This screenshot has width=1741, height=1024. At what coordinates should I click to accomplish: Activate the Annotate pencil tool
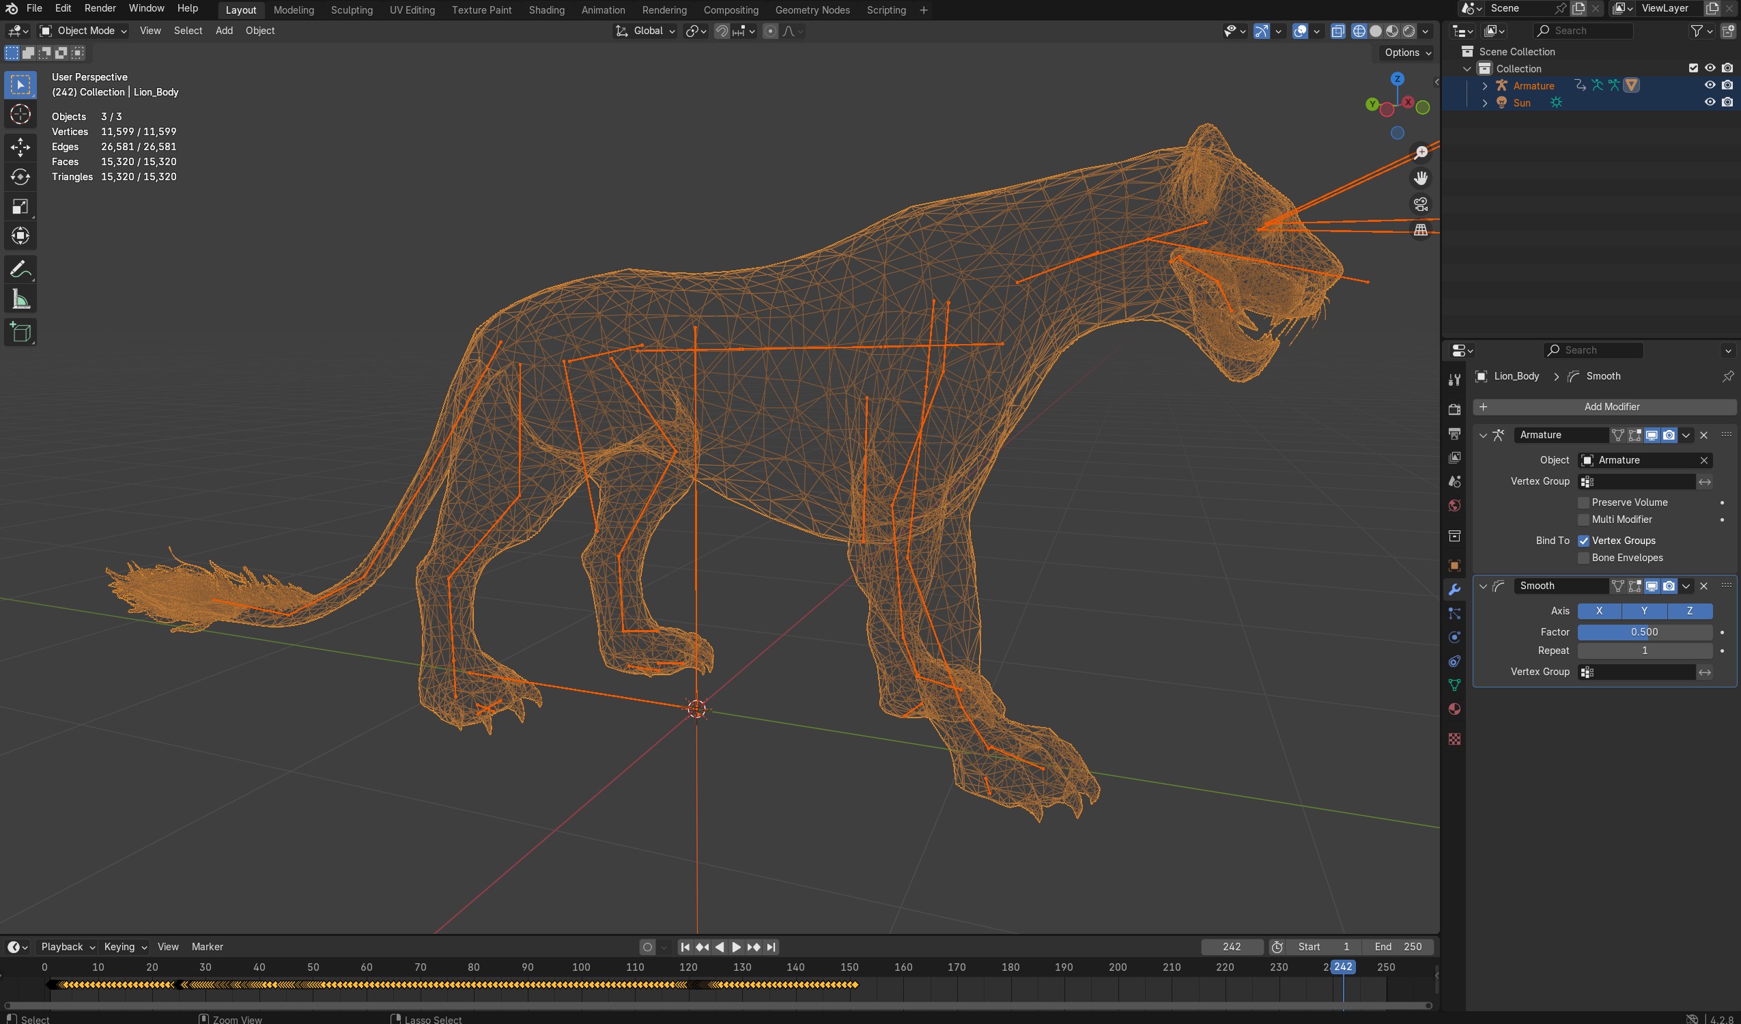point(20,270)
